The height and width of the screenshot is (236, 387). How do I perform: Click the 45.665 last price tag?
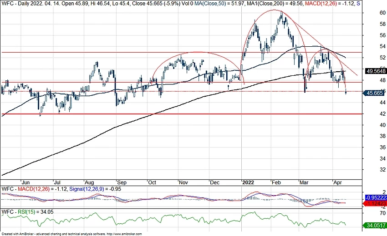tap(374, 93)
